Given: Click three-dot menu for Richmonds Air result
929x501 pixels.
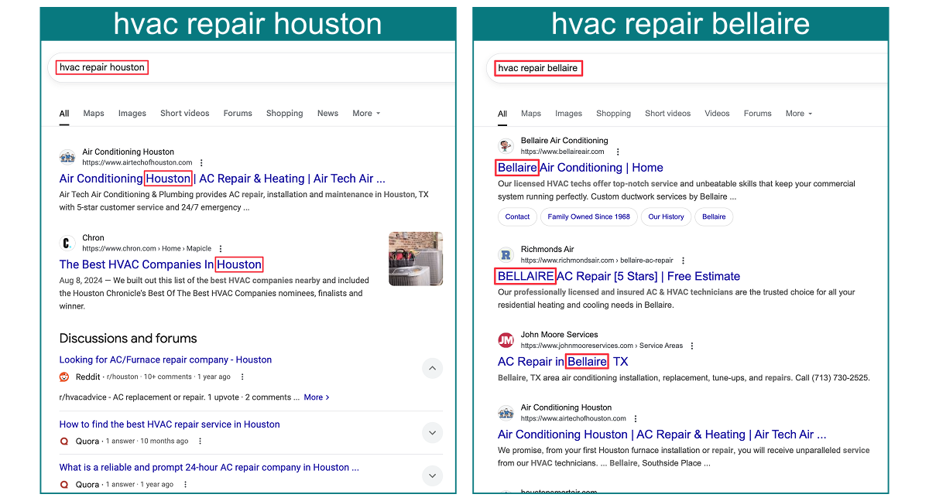Looking at the screenshot, I should 683,261.
